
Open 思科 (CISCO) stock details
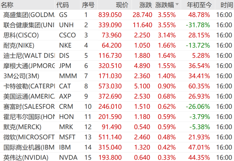pyautogui.click(x=21, y=35)
